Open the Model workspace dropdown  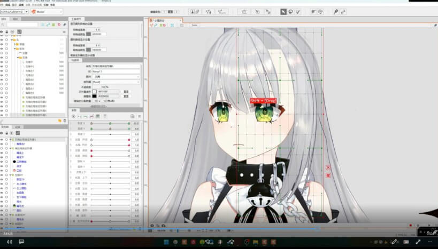point(47,12)
